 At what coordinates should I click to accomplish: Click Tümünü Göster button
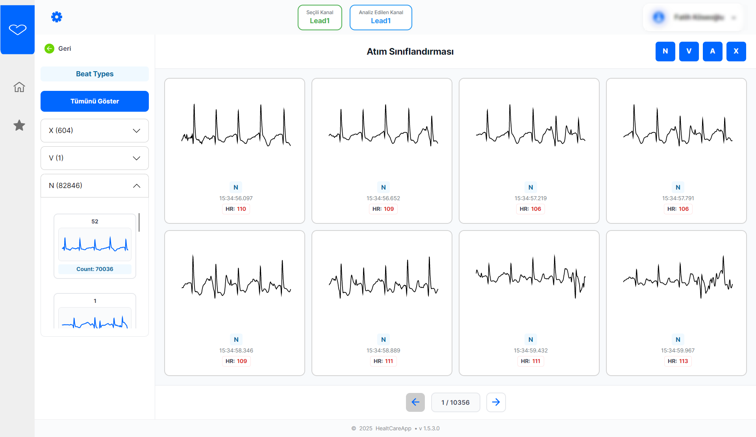click(94, 101)
